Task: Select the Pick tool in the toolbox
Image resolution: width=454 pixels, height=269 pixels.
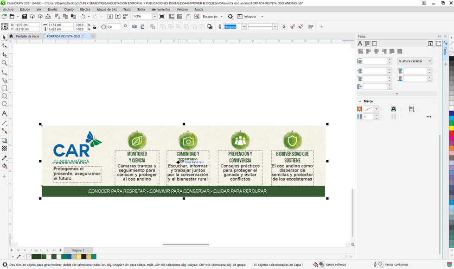Action: (x=4, y=38)
